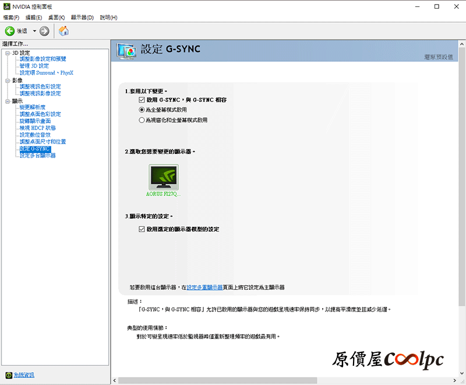
Task: Open 檢視 HDCP 狀態 in the task tree
Action: coord(38,128)
